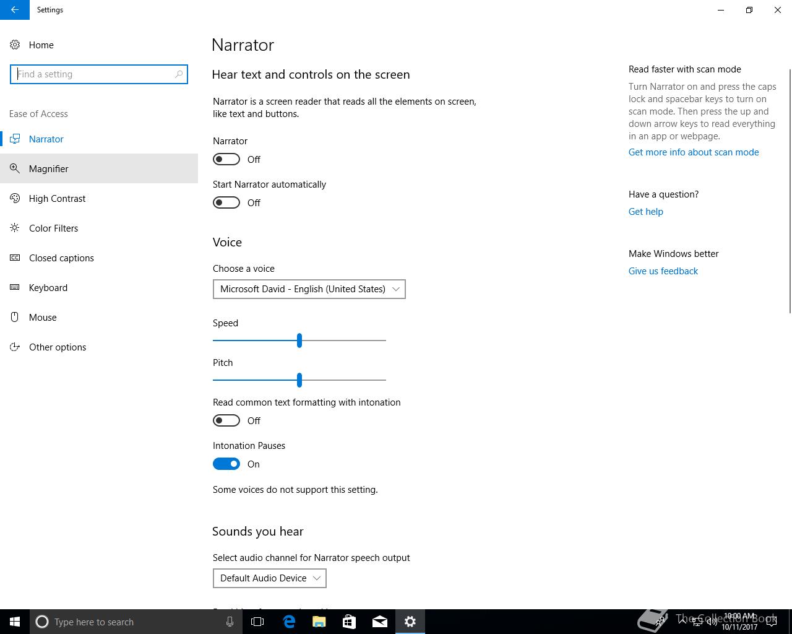Open the Default Audio Device dropdown
This screenshot has width=792, height=634.
tap(270, 578)
